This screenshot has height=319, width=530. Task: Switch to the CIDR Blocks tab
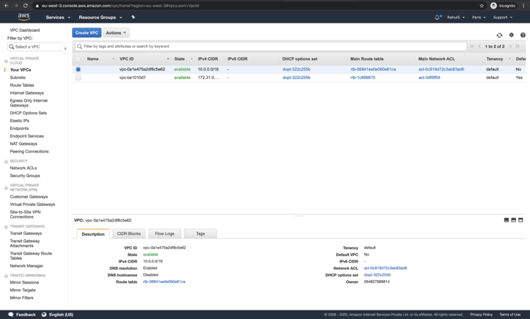[129, 234]
